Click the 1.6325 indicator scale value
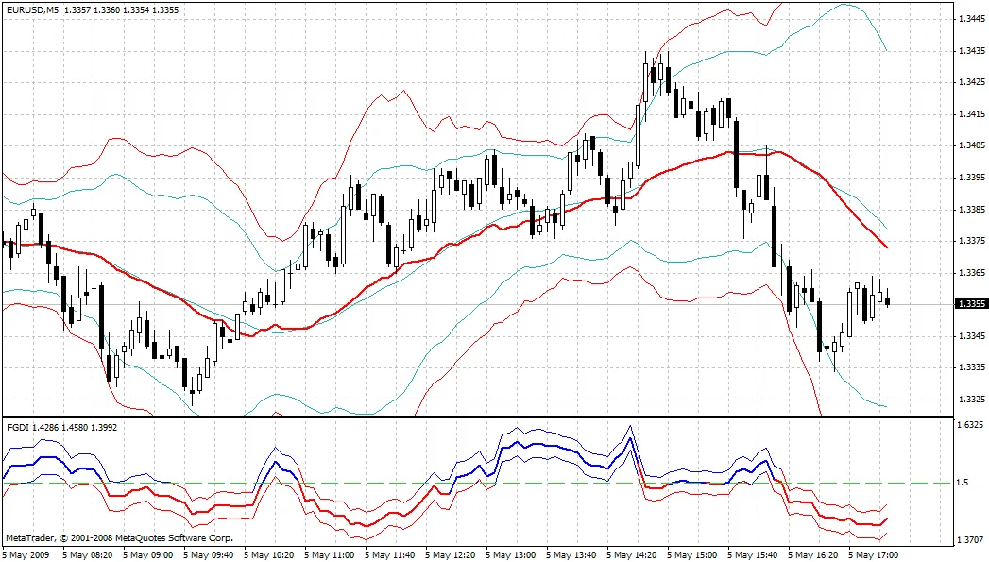The width and height of the screenshot is (989, 562). [971, 426]
